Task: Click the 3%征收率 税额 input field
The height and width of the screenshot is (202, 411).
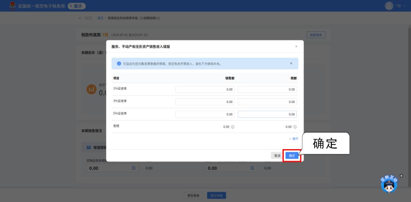Action: [267, 102]
